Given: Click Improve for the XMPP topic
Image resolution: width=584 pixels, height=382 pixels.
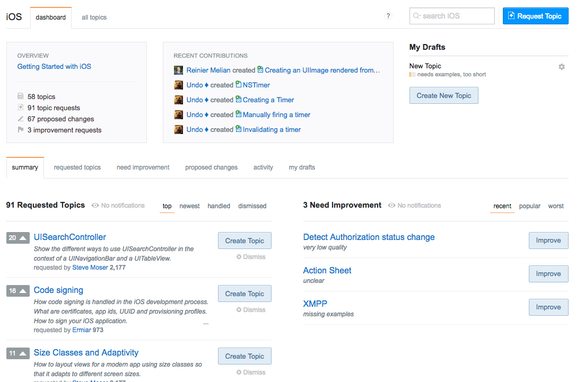Looking at the screenshot, I should [x=548, y=307].
